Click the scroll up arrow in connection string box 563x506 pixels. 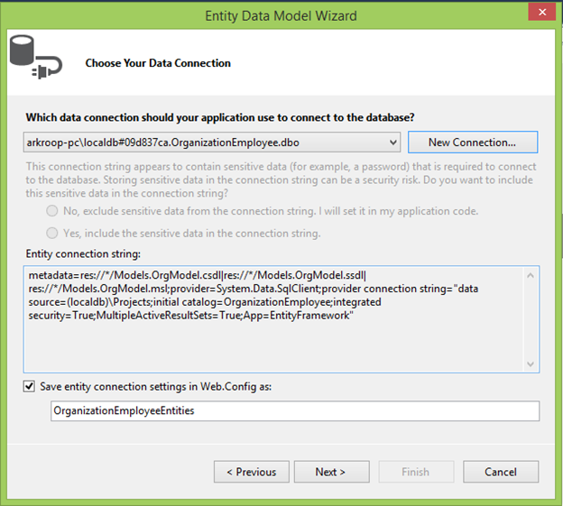point(531,276)
